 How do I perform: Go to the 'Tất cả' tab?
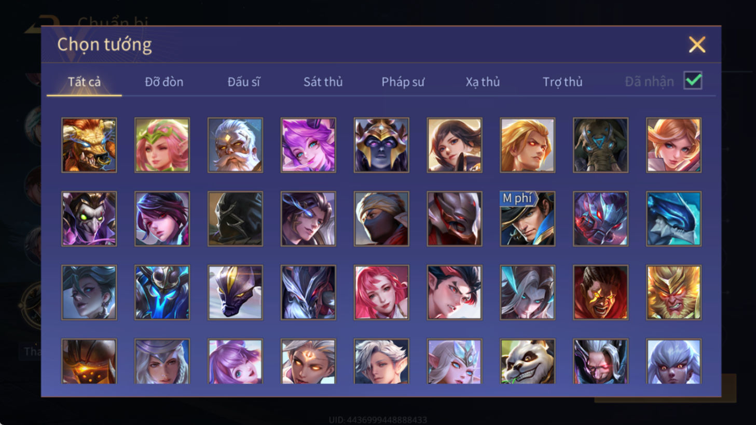coord(84,82)
